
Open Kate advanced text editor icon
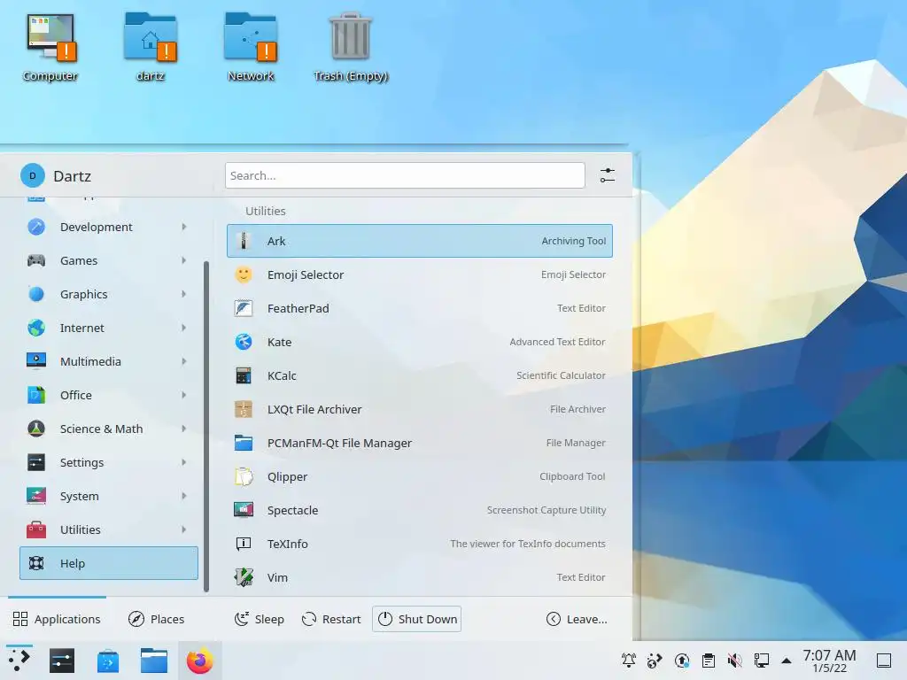pos(244,342)
